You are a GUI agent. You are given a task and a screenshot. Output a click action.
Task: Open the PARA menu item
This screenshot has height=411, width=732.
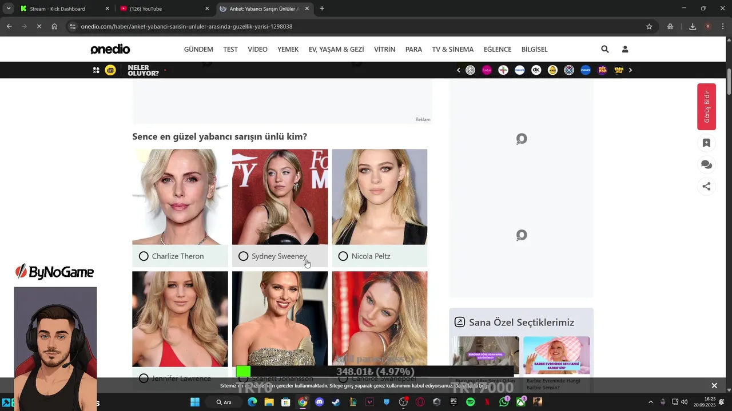tap(413, 50)
